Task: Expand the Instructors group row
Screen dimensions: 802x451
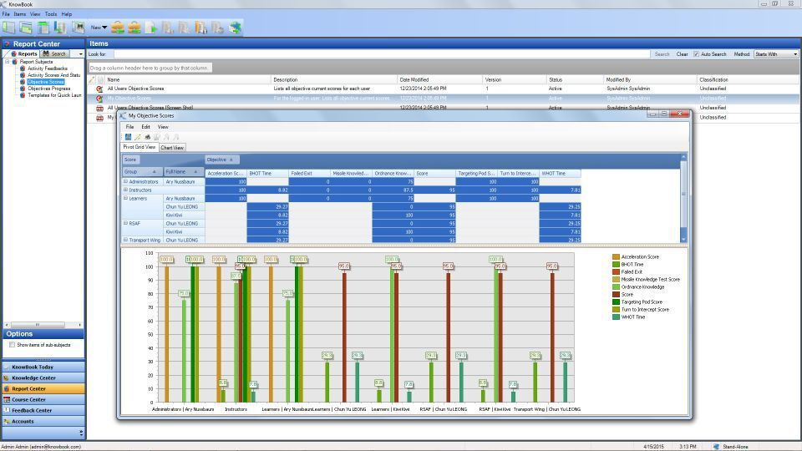Action: pyautogui.click(x=126, y=190)
